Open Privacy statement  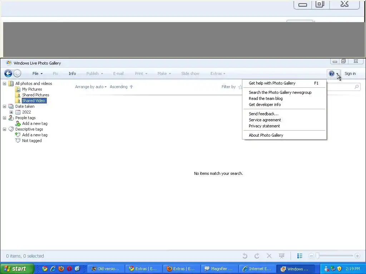pyautogui.click(x=284, y=126)
